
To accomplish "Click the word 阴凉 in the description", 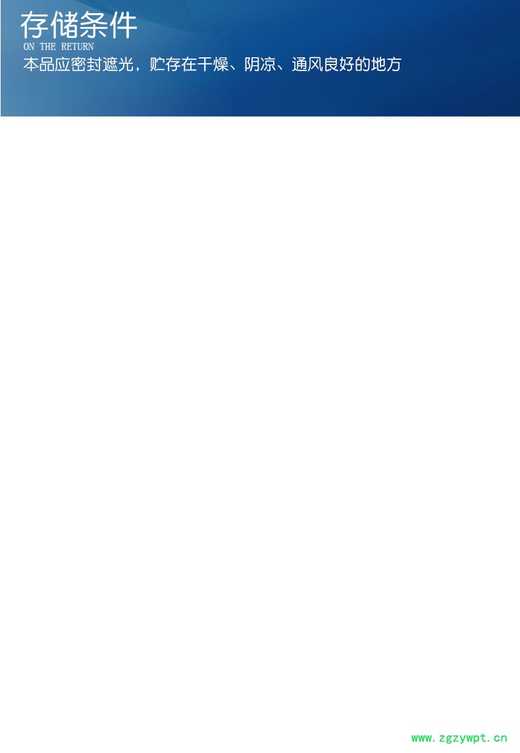I will tap(260, 65).
